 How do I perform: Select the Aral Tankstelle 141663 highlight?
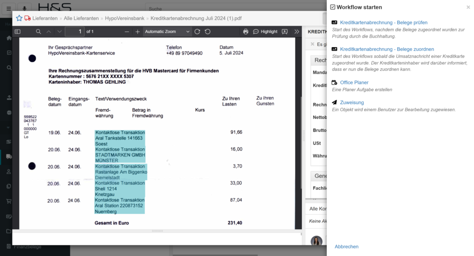119,138
